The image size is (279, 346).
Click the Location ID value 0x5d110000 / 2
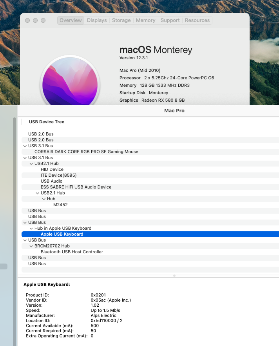point(107,320)
